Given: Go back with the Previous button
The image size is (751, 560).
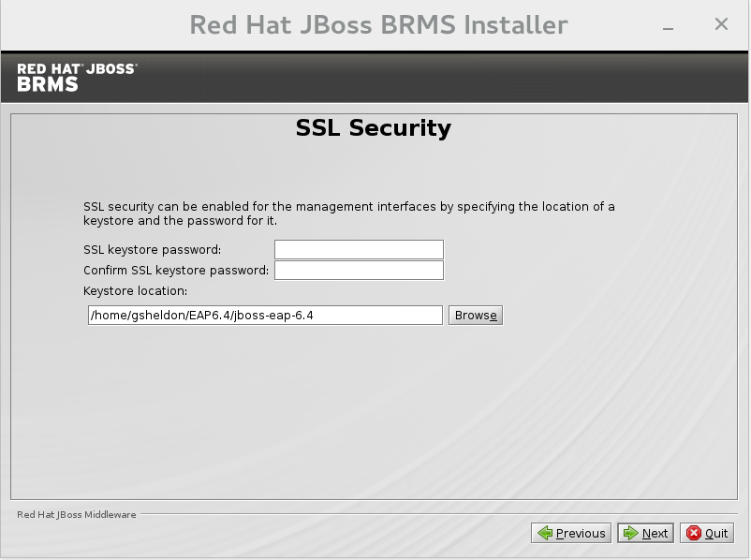Looking at the screenshot, I should [x=571, y=533].
